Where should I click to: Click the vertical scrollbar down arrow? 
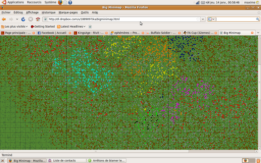coord(259,148)
